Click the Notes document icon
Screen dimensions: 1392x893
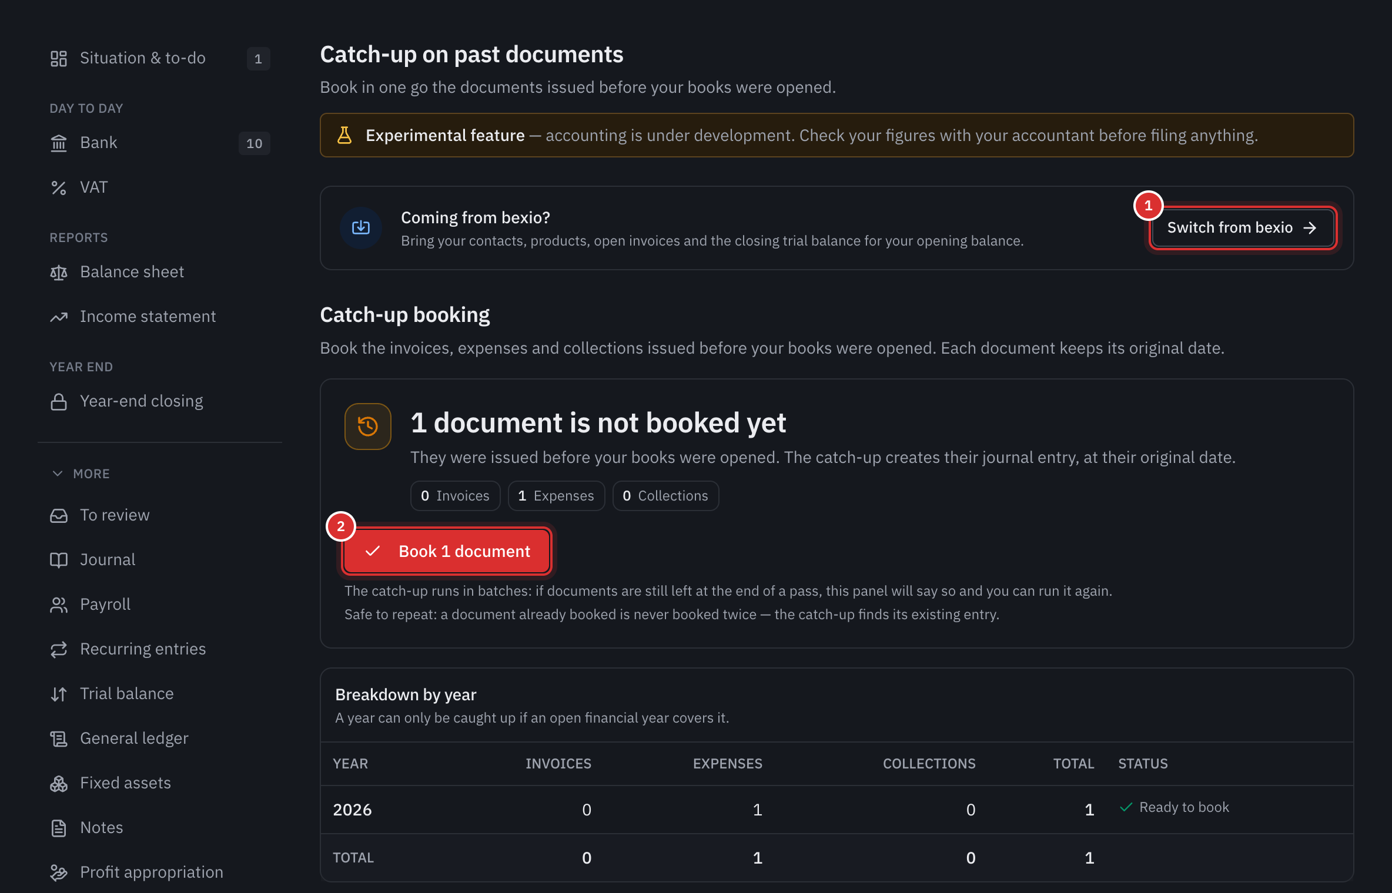point(59,828)
